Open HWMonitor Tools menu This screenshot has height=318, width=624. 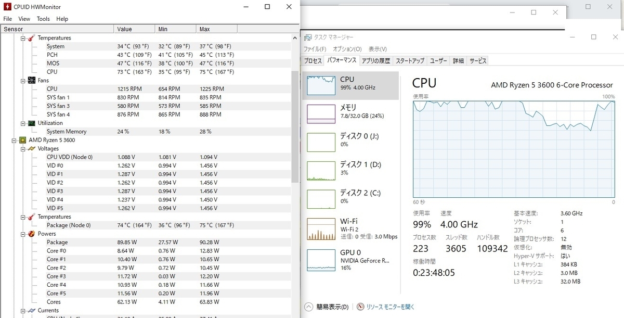click(43, 19)
